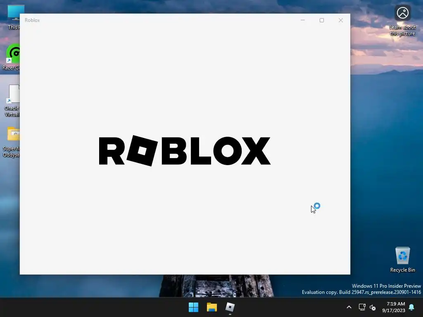Viewport: 423px width, 317px height.
Task: Select the Razer Cortex desktop shortcut
Action: (x=11, y=57)
